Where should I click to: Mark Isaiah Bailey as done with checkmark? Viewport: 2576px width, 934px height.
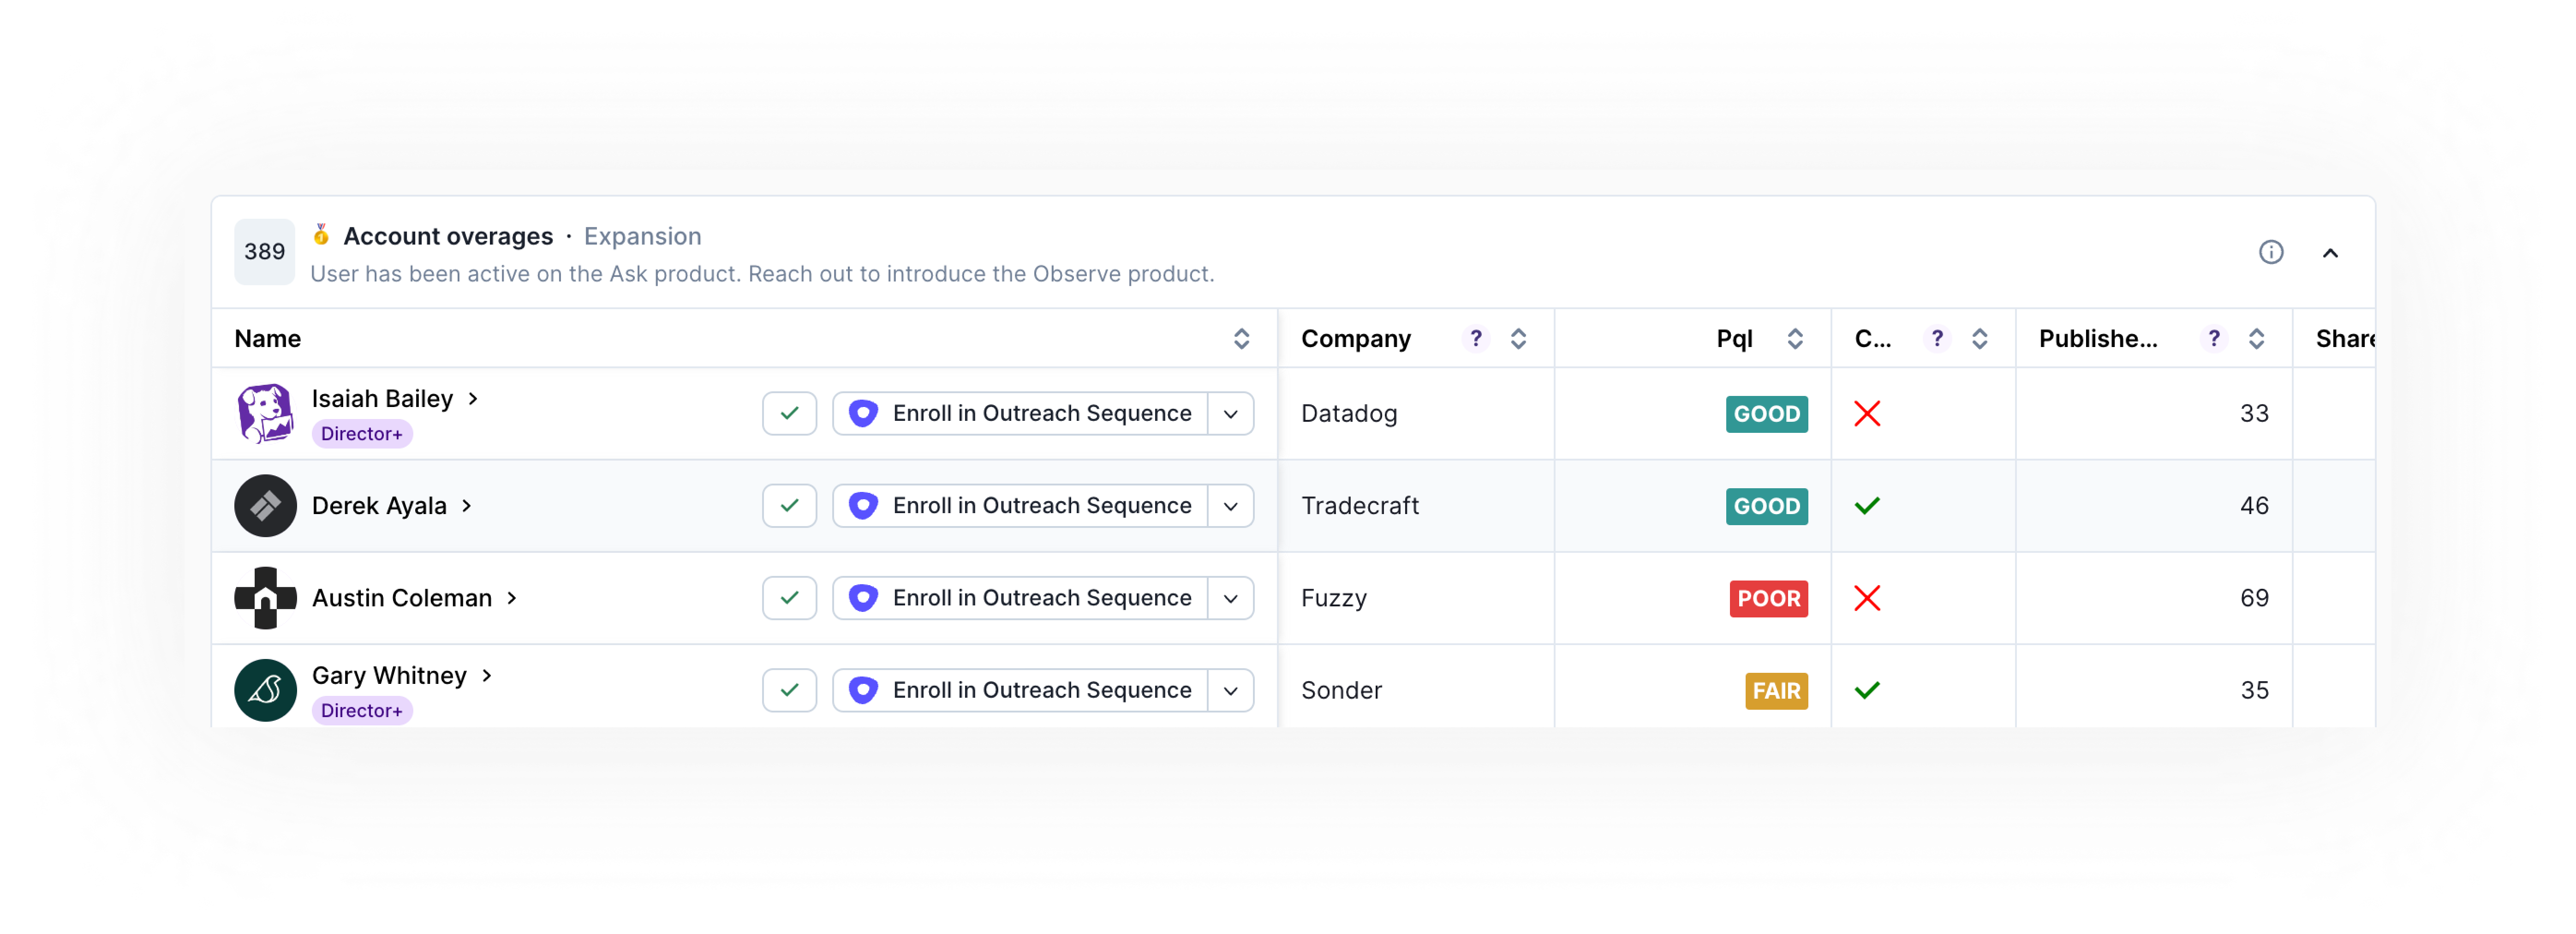(789, 414)
